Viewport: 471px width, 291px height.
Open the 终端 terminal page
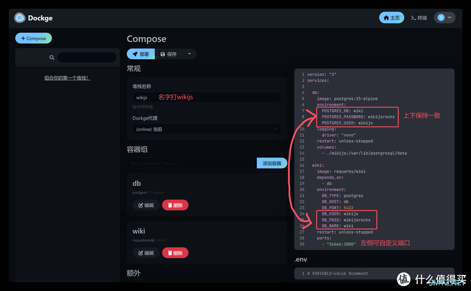419,18
